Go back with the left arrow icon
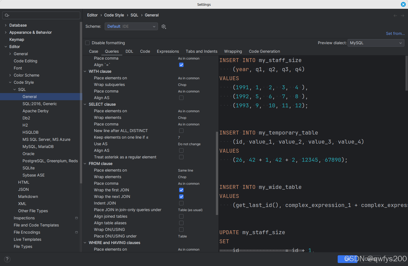This screenshot has width=408, height=266. click(x=395, y=16)
